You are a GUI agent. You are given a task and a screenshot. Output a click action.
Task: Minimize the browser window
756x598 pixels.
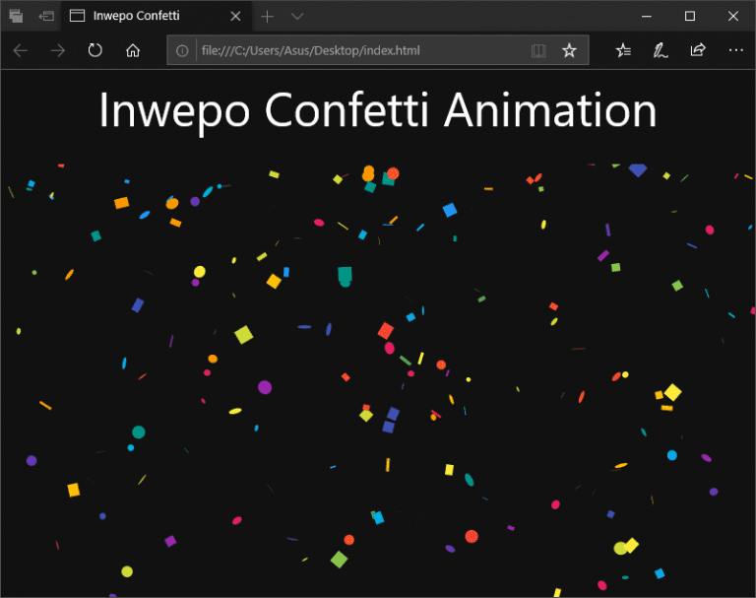coord(647,17)
